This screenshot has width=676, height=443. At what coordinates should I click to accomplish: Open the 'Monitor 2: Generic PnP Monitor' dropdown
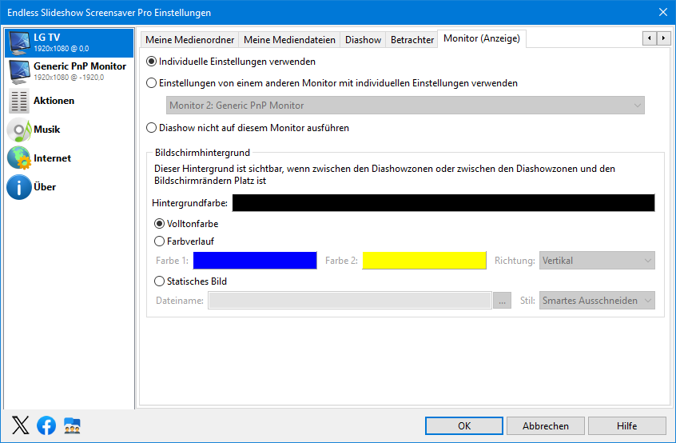coord(405,106)
